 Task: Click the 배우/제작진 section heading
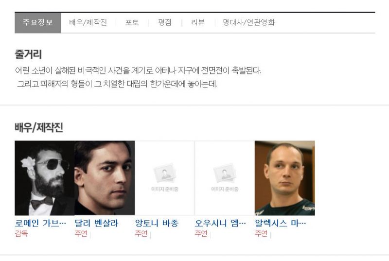[39, 128]
